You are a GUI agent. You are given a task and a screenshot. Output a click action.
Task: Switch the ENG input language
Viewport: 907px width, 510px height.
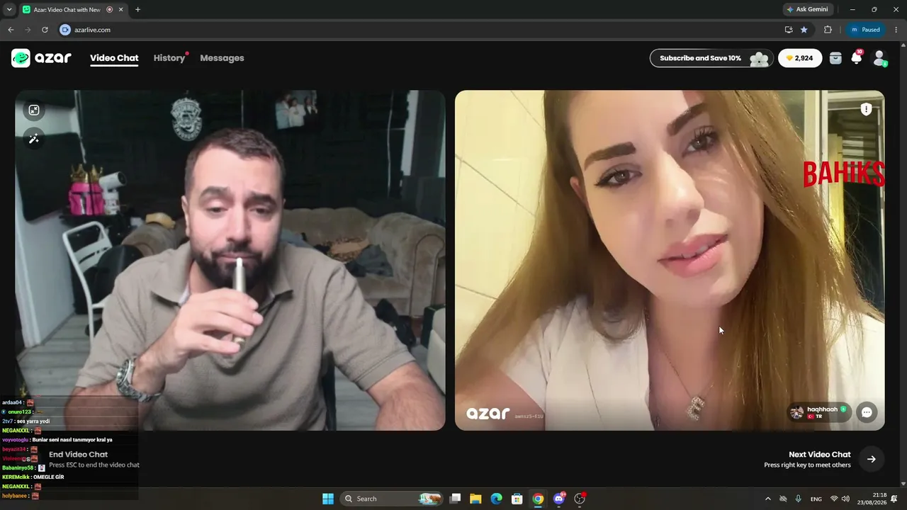coord(816,499)
